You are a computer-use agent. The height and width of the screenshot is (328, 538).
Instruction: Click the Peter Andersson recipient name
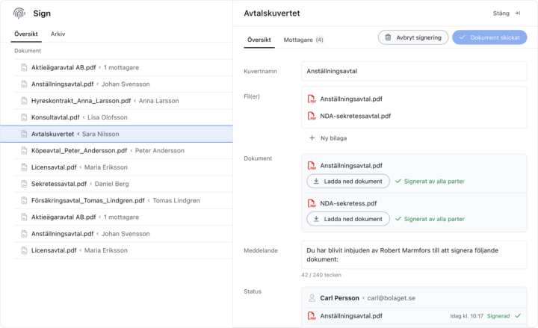point(160,151)
